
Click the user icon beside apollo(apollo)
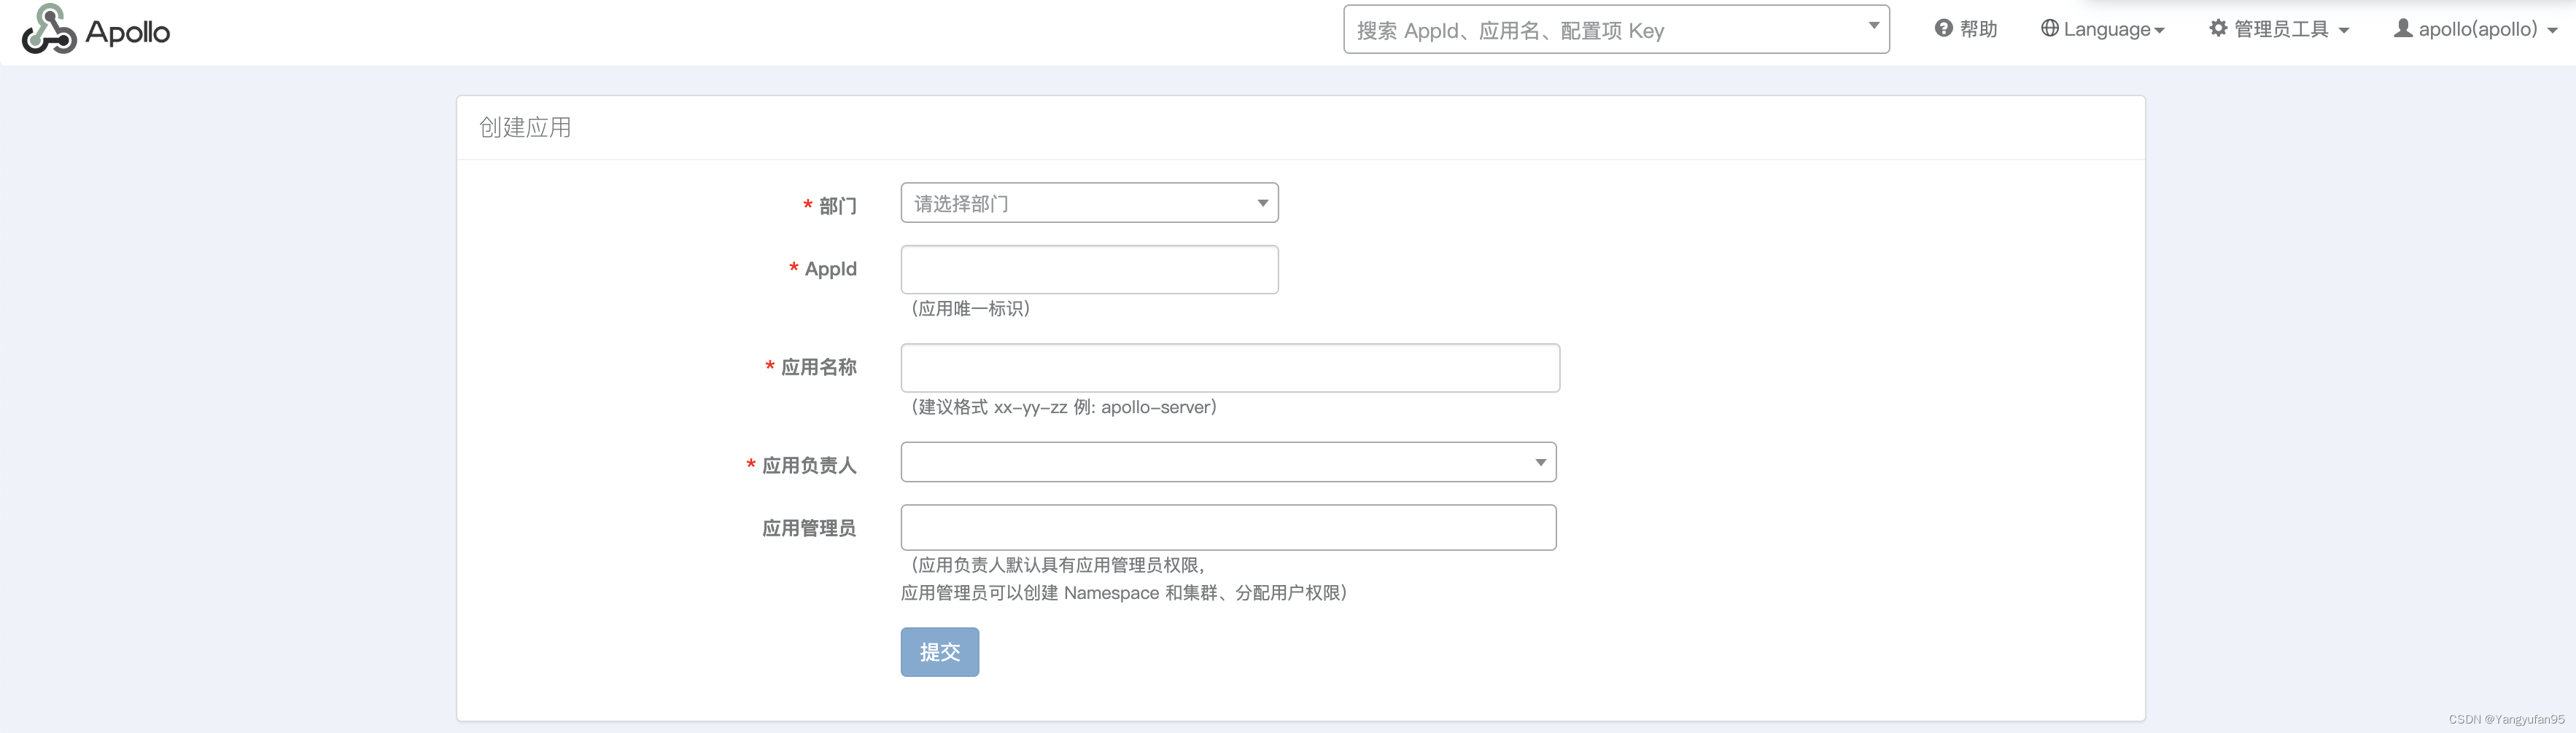click(x=2405, y=28)
